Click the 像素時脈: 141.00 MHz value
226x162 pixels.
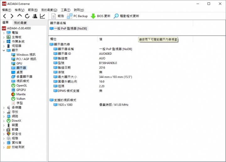tap(114, 105)
